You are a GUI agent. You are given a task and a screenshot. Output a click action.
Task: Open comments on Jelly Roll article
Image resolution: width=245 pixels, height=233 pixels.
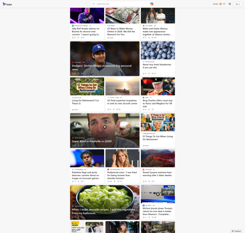(82, 38)
